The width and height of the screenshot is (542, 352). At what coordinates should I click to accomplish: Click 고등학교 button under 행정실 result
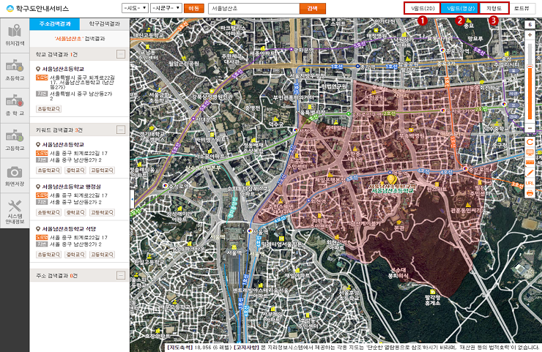coord(102,212)
